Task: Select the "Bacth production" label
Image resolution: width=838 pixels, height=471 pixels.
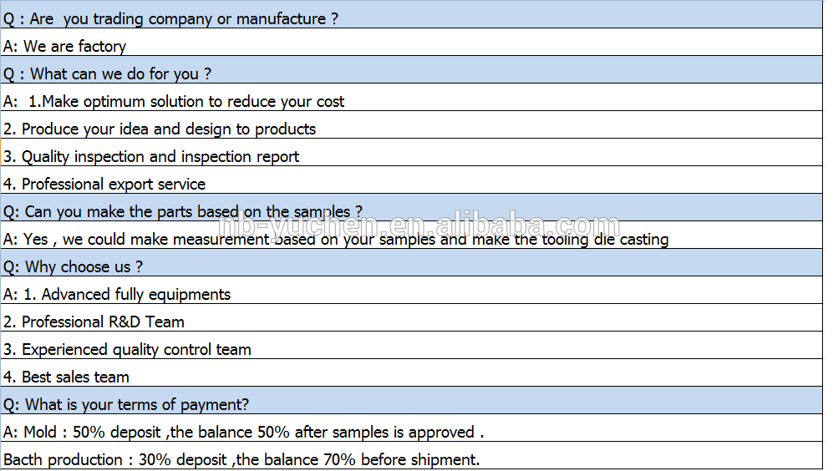Action: (63, 459)
